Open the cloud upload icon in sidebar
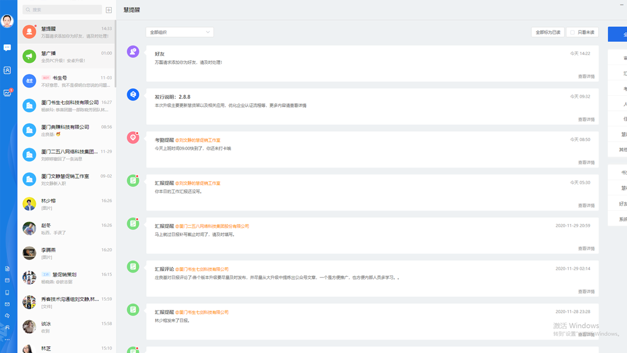This screenshot has width=627, height=353. pyautogui.click(x=7, y=316)
